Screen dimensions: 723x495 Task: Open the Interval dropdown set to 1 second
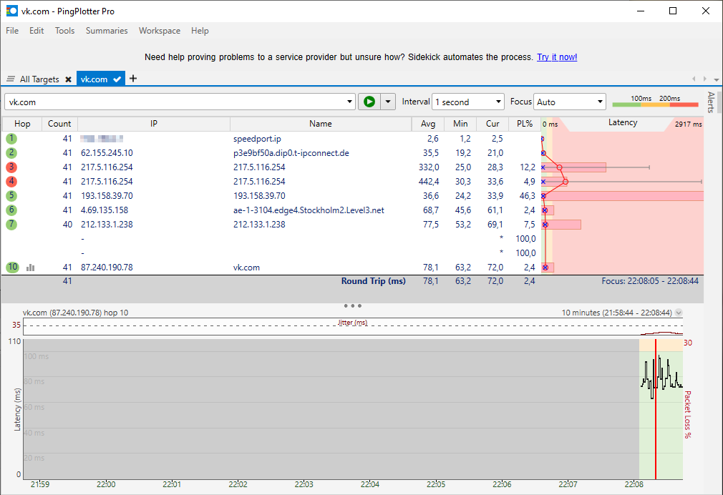468,102
